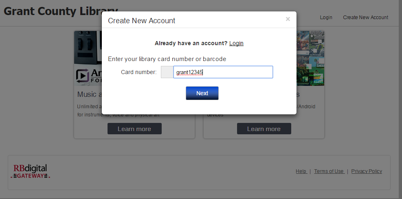Click the RBdigital Gateway logo
The image size is (402, 199).
click(x=30, y=171)
